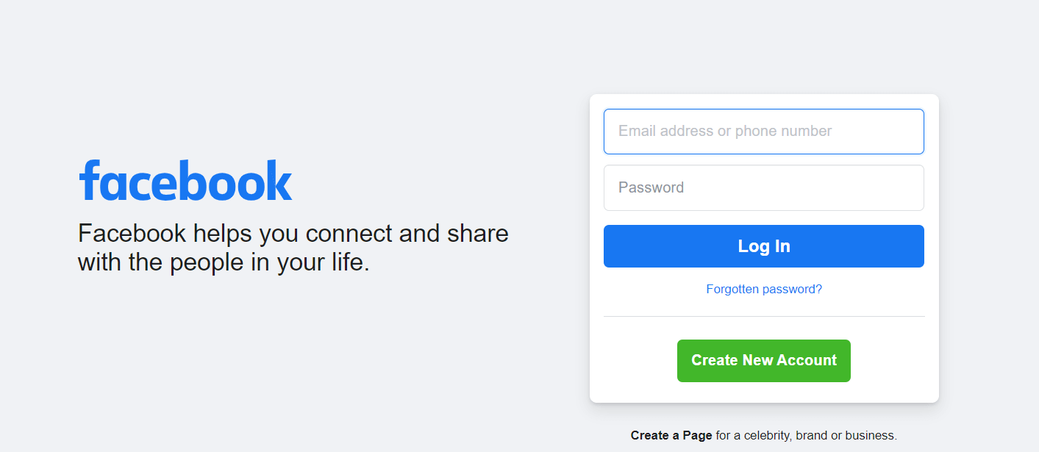Click the letter 'f' of the facebook wordmark
Viewport: 1039px width, 452px height.
[89, 180]
